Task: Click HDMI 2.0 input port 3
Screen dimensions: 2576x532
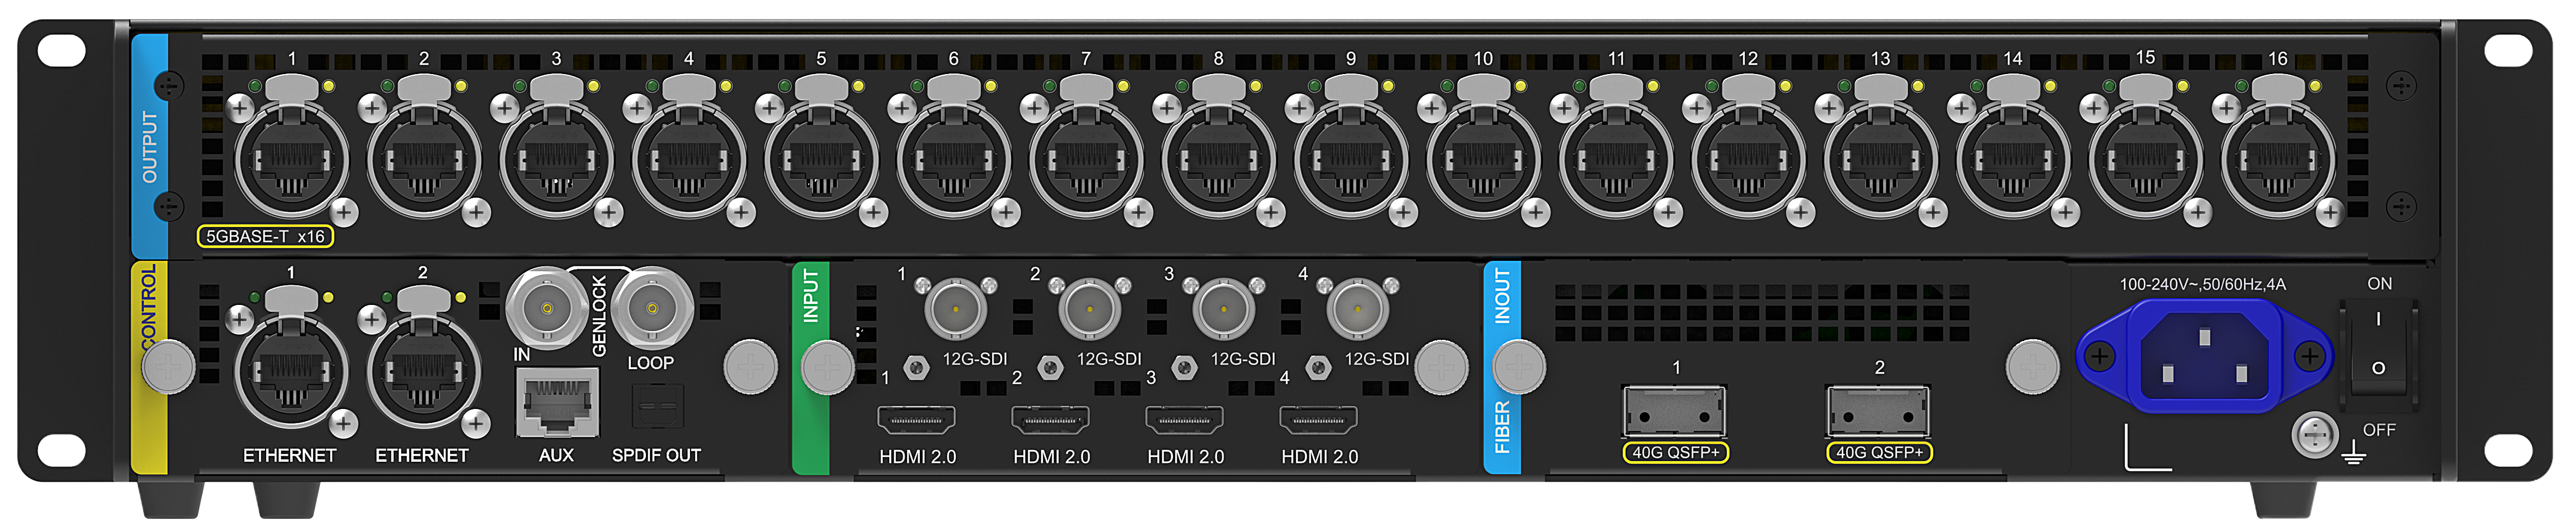Action: tap(1184, 419)
